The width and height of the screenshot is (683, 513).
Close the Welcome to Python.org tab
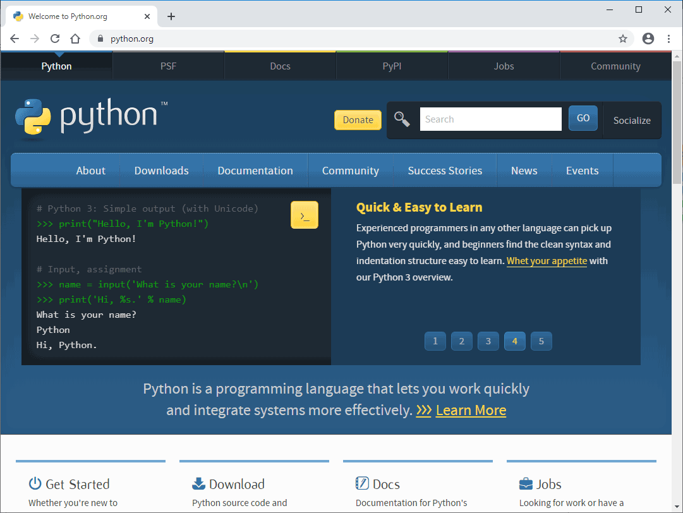pos(147,16)
